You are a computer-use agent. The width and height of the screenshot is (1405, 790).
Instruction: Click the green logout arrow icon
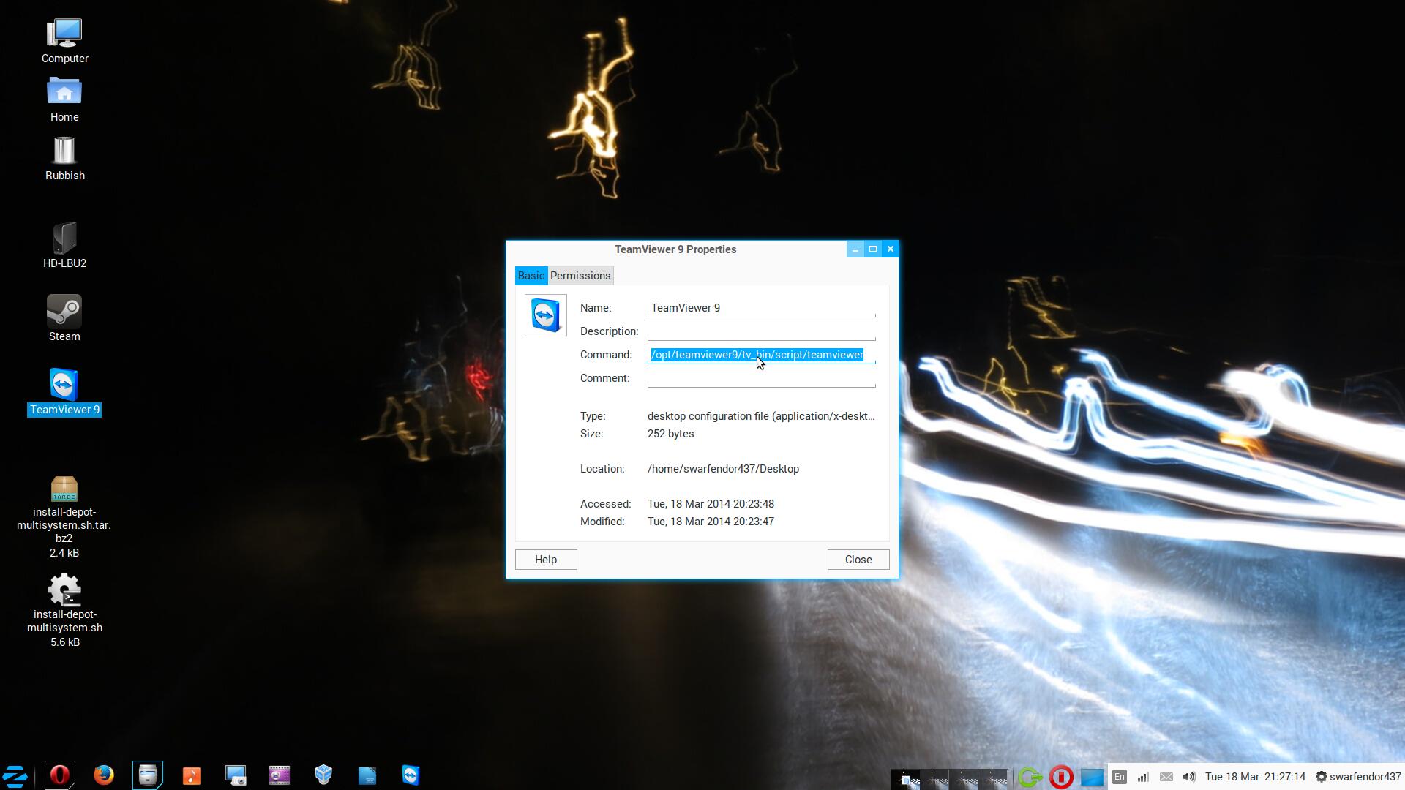tap(1030, 777)
